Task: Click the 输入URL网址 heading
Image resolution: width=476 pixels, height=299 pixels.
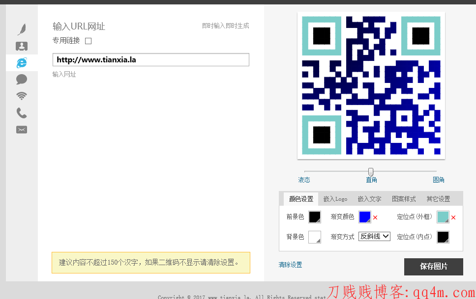Action: (79, 27)
